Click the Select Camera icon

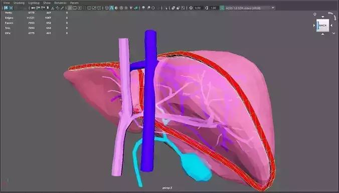pyautogui.click(x=33, y=8)
